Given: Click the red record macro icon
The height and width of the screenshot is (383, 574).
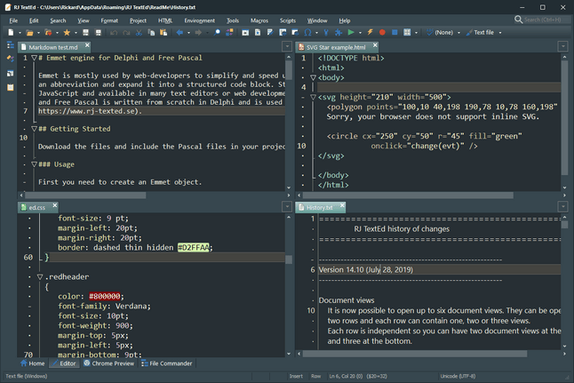Looking at the screenshot, I should tap(382, 33).
